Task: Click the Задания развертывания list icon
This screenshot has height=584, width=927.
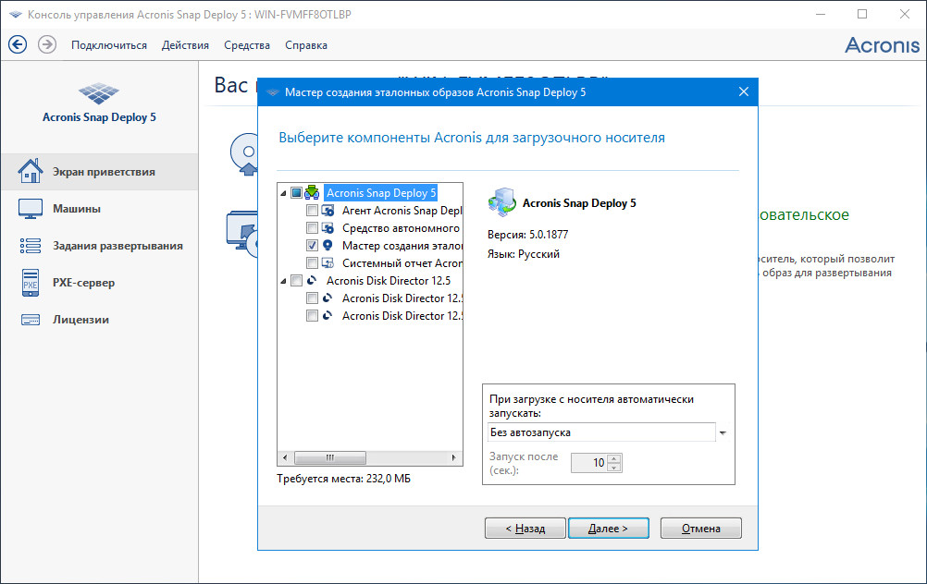Action: pos(31,246)
